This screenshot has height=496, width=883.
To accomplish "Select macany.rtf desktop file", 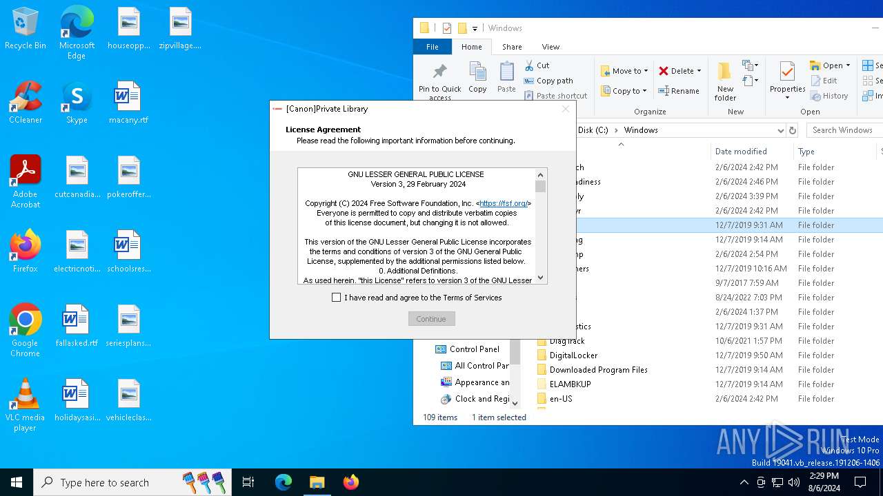I will [128, 103].
